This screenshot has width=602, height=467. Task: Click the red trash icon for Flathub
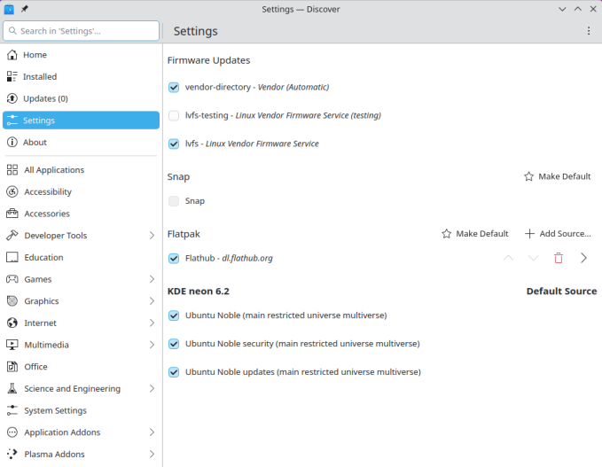point(559,258)
